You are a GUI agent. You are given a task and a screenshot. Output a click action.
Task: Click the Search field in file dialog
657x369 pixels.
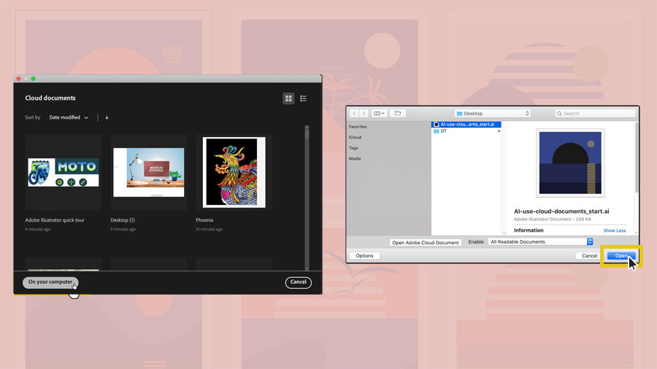tap(595, 113)
